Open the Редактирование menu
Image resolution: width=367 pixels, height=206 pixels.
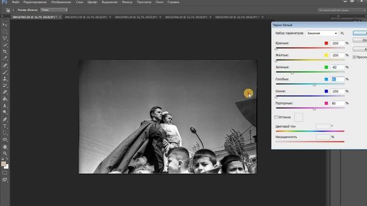pyautogui.click(x=35, y=2)
